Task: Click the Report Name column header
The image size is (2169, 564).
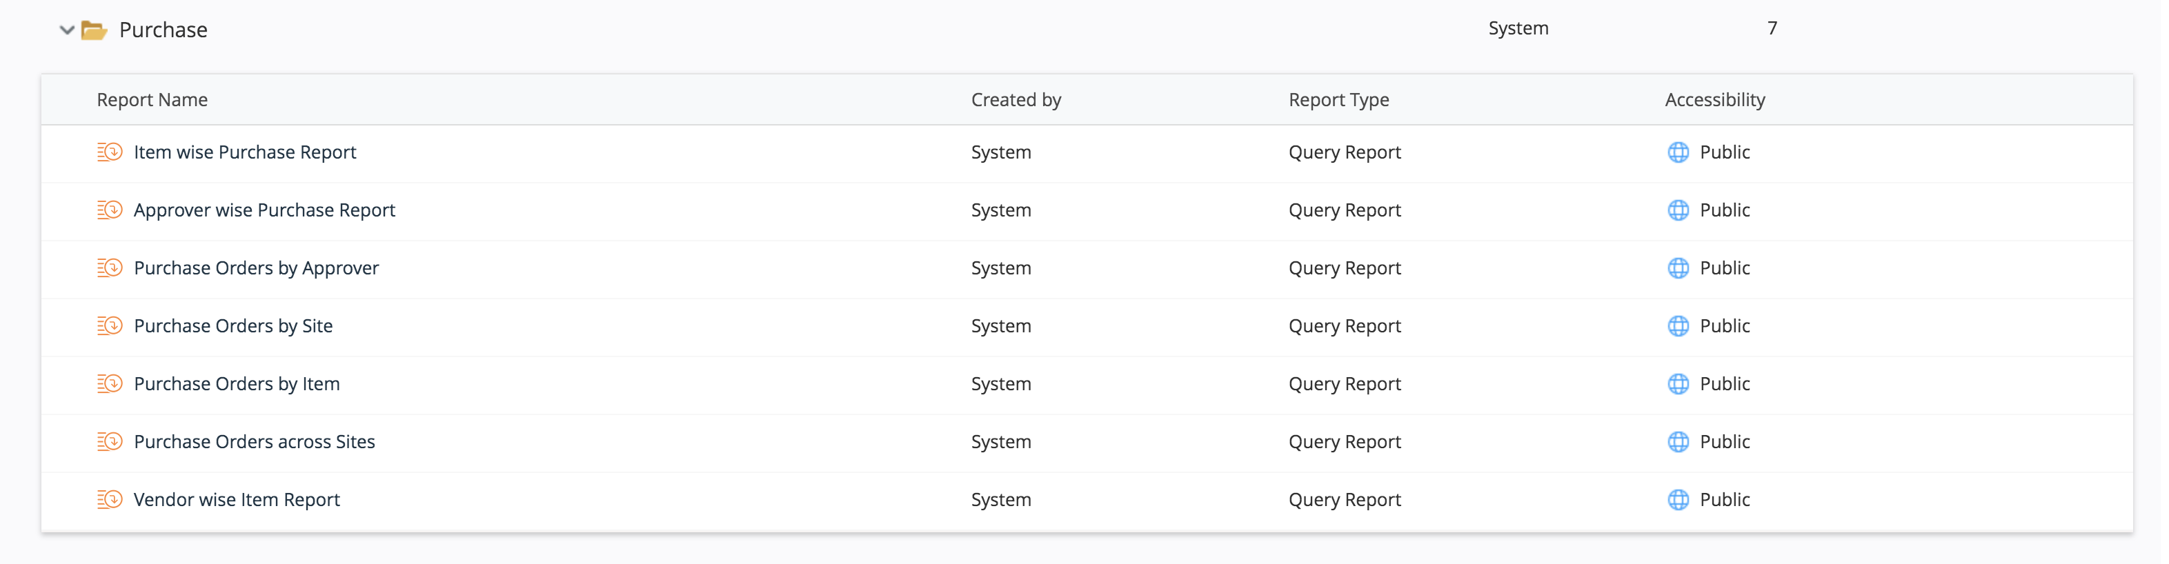Action: [152, 100]
